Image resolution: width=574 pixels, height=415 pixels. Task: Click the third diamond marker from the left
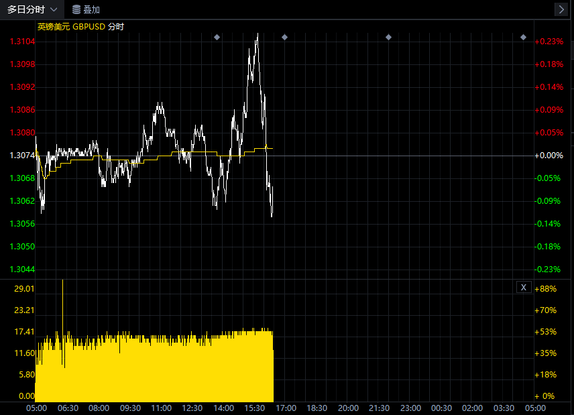[388, 37]
